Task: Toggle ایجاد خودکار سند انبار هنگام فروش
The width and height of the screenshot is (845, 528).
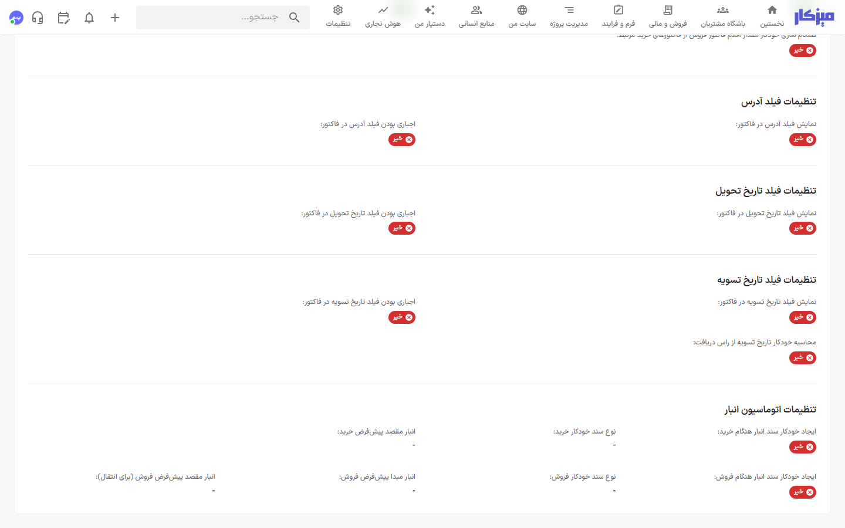Action: coord(803,492)
